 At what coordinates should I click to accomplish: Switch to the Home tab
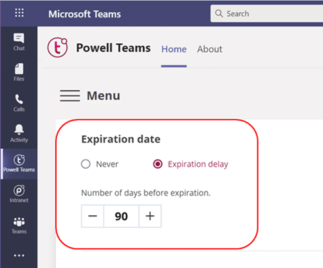(174, 49)
